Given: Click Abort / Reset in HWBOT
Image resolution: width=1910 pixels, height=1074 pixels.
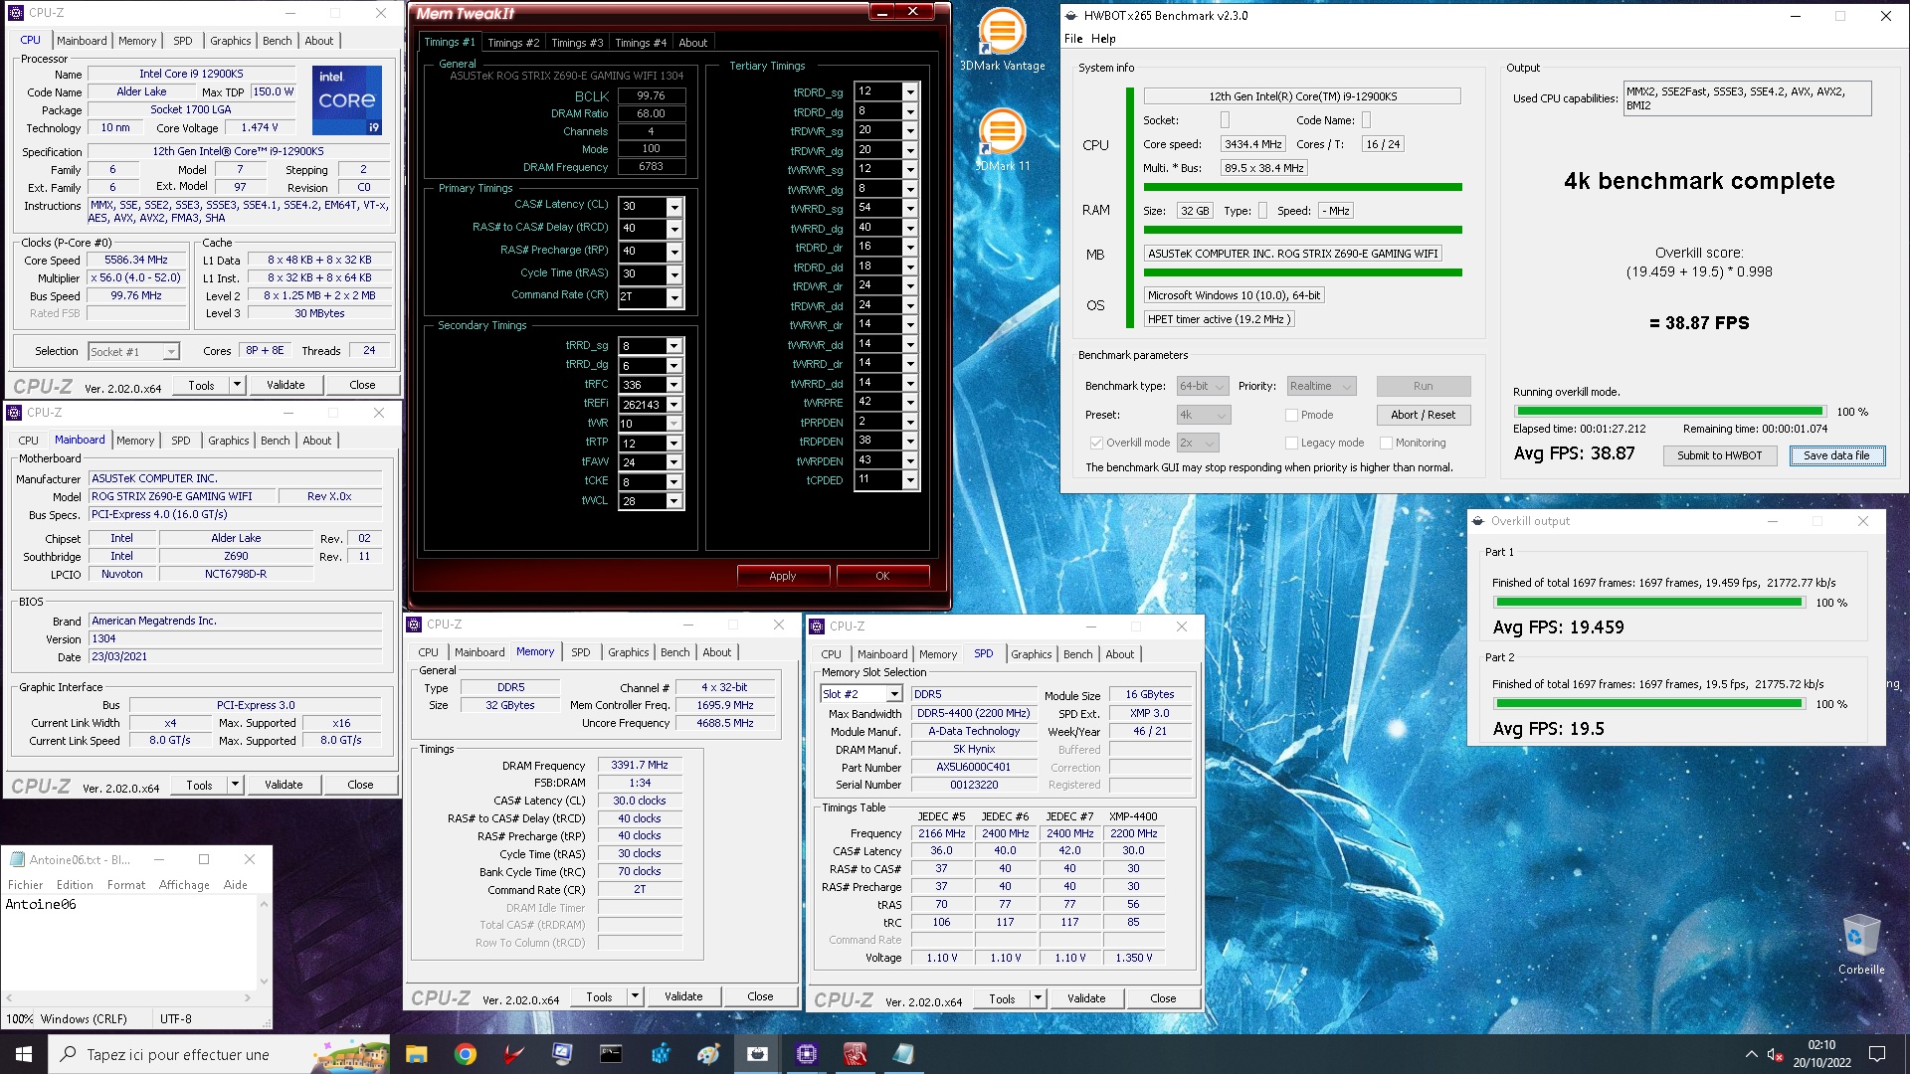Looking at the screenshot, I should 1423,415.
